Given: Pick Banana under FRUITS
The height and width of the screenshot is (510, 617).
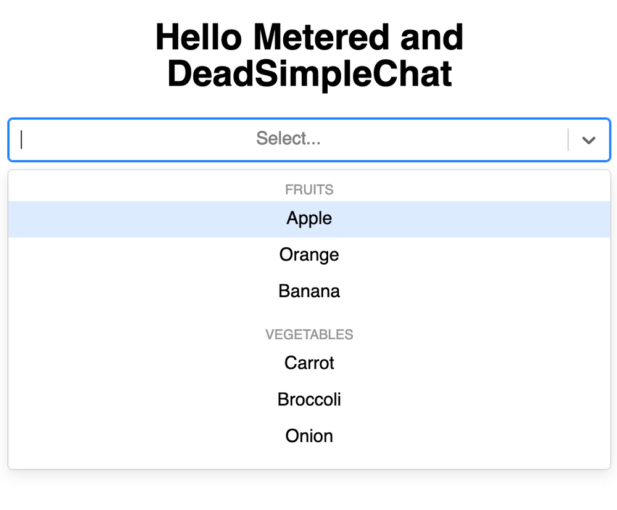Looking at the screenshot, I should [x=308, y=290].
